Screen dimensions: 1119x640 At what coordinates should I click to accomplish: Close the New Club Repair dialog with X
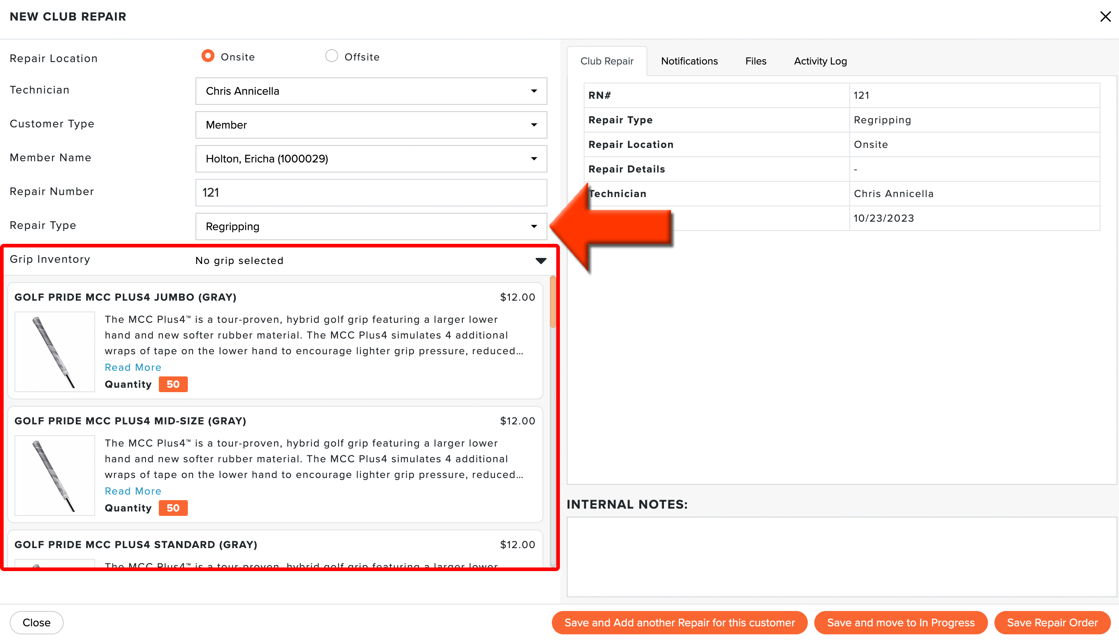(x=1105, y=17)
